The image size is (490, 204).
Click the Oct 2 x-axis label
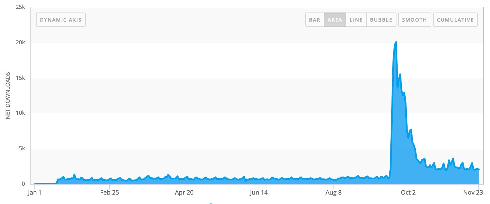point(408,192)
